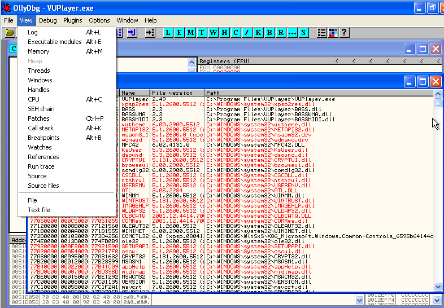Screen dimensions: 444x308
Task: Select Handles in the View menu
Action: [67, 90]
